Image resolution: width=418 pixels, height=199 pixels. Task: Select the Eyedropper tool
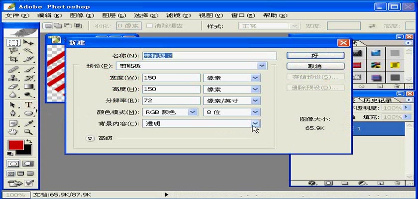(x=28, y=123)
